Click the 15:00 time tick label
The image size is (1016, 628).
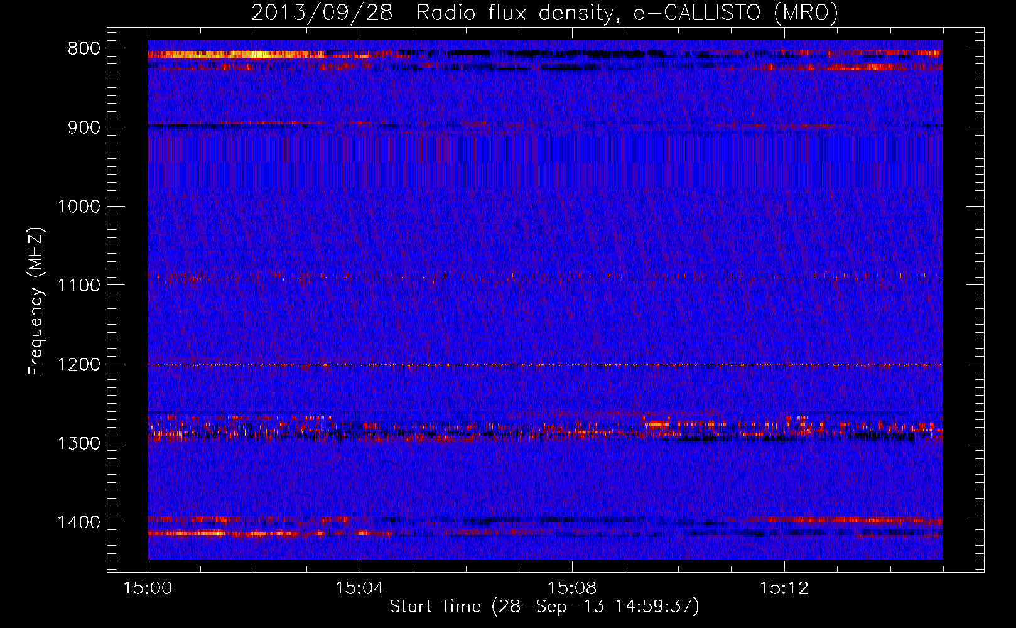[148, 588]
